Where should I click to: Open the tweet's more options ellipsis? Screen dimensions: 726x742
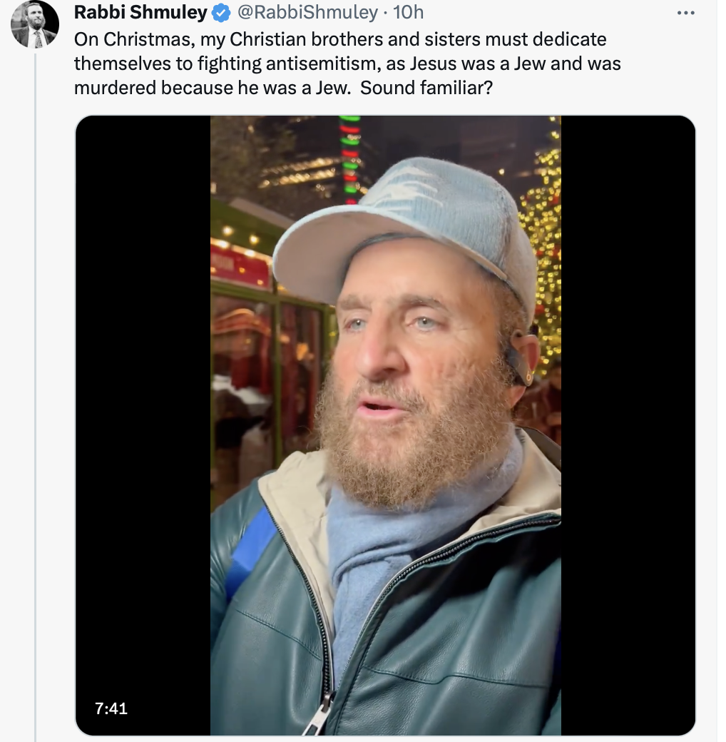685,13
